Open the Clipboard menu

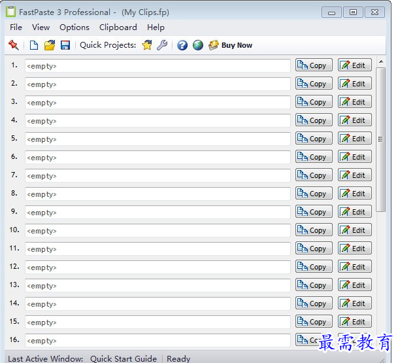coord(118,27)
